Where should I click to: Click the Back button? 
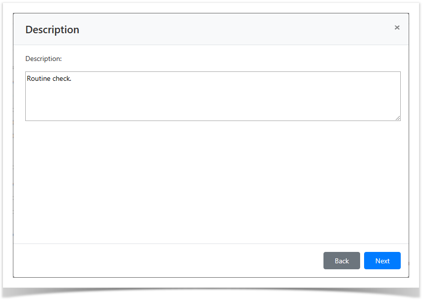(341, 261)
